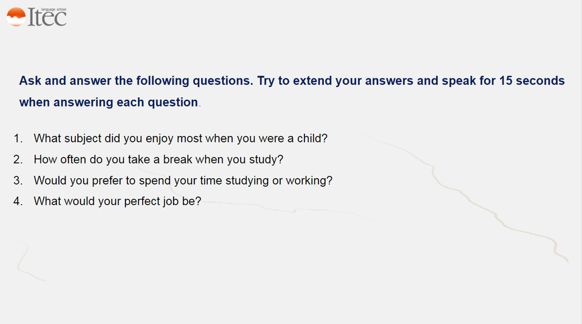Click the word "perfect" in question four
Image resolution: width=582 pixels, height=324 pixels.
pyautogui.click(x=141, y=201)
